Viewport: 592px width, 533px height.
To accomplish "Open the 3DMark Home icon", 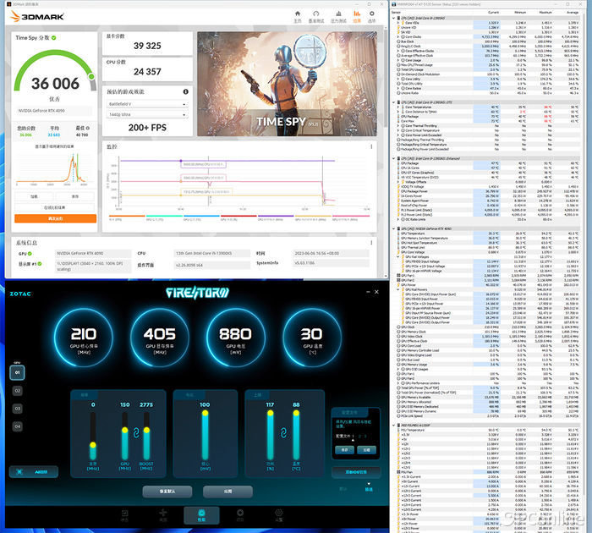I will [x=298, y=16].
